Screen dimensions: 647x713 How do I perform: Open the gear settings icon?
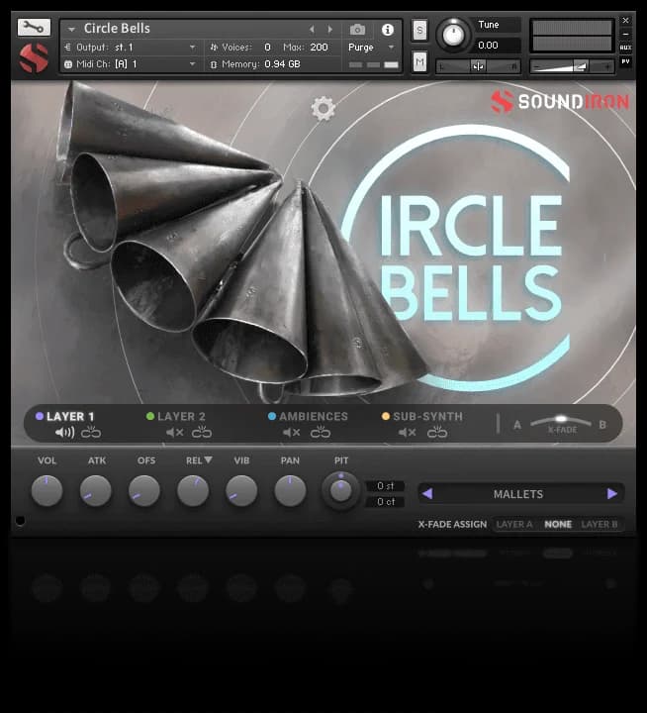(x=323, y=108)
